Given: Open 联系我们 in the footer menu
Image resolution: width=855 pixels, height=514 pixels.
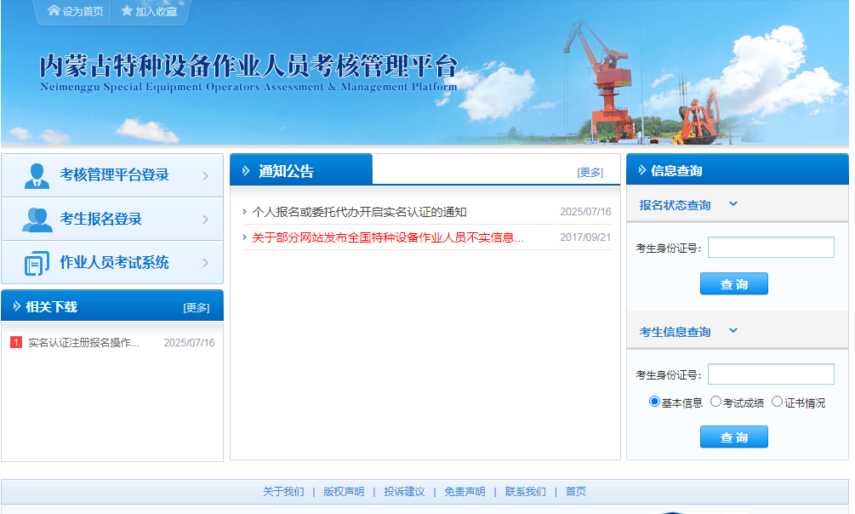Looking at the screenshot, I should 526,492.
